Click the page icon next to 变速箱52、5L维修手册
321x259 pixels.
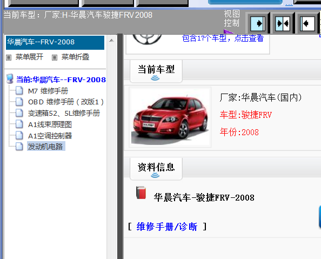[x=19, y=113]
